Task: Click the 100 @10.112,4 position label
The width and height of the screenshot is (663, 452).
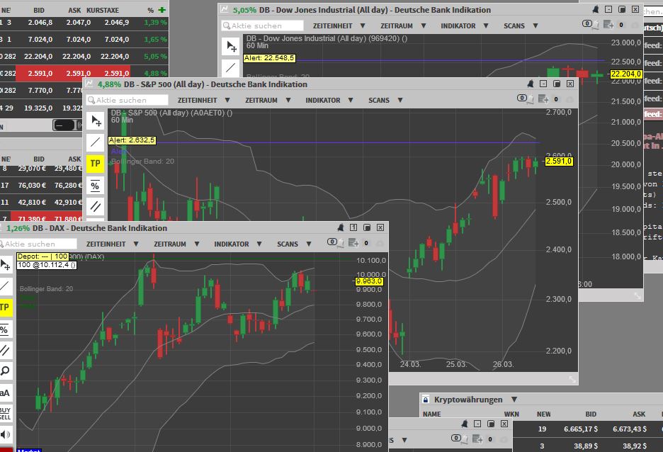Action: (x=47, y=265)
